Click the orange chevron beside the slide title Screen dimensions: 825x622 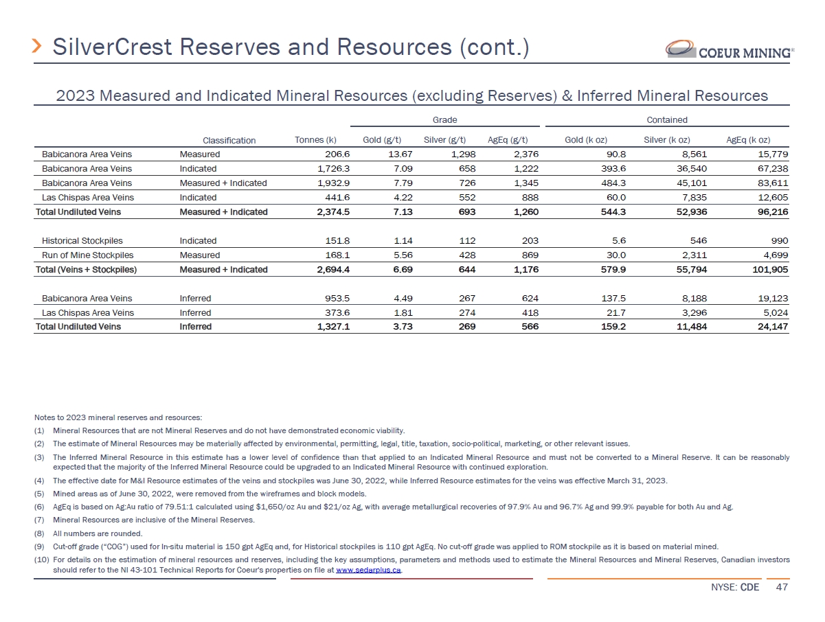(x=38, y=47)
